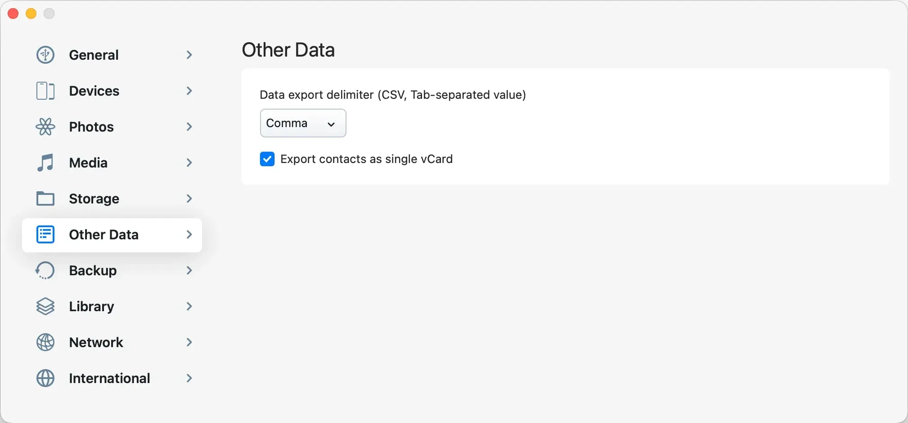Select the Devices icon
The height and width of the screenshot is (423, 908).
(45, 91)
